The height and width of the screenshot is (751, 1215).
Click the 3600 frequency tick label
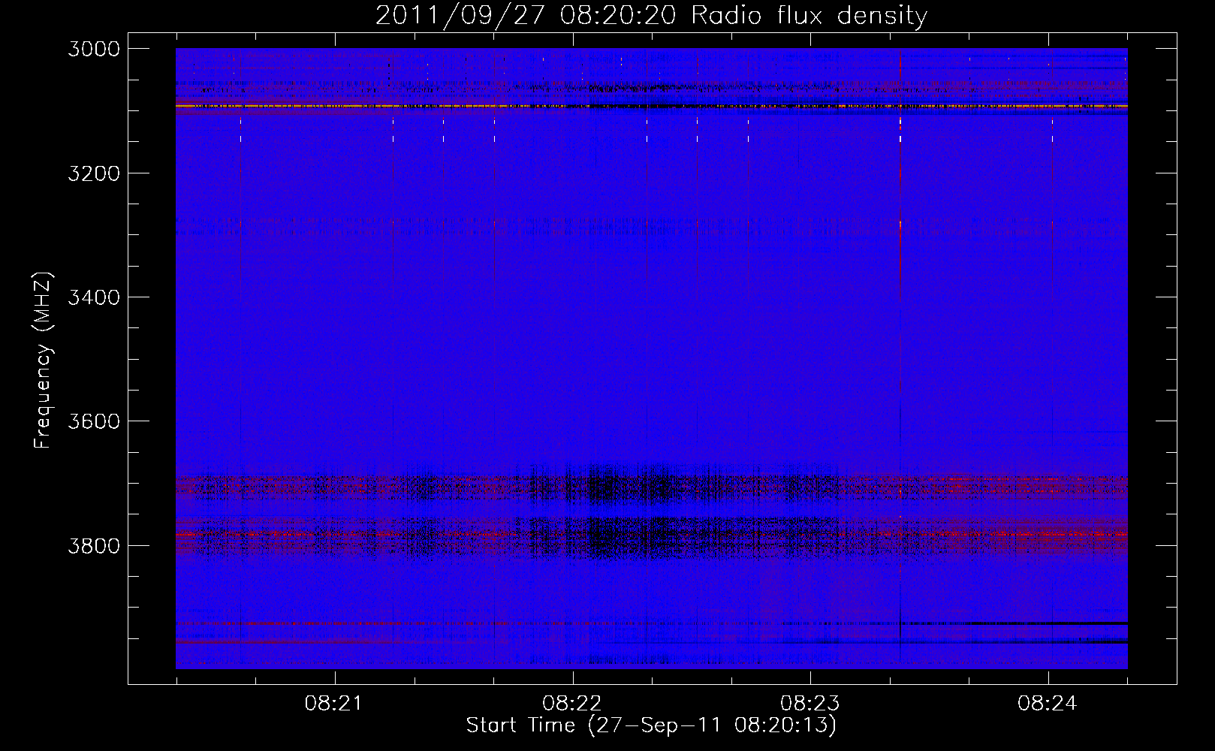pos(94,421)
